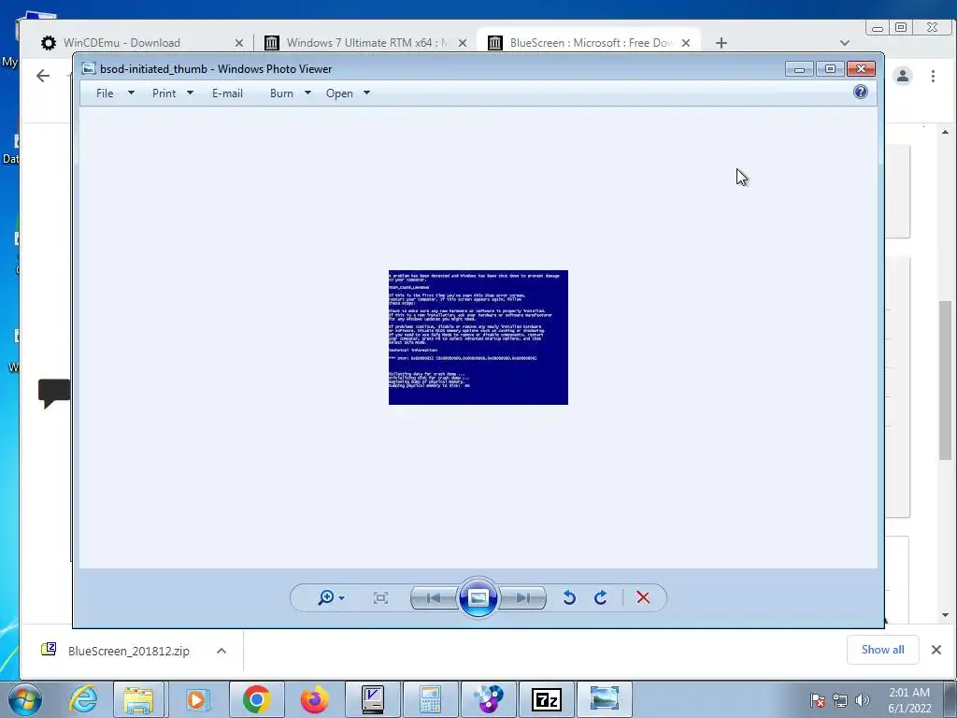Screen dimensions: 957x718
Task: Open the File menu in Photo Viewer
Action: (x=105, y=93)
